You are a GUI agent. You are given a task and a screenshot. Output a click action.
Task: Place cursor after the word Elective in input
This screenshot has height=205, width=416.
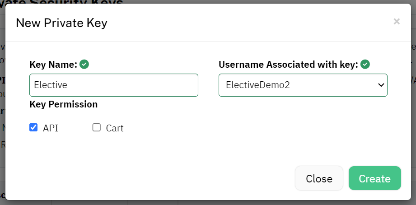point(68,85)
